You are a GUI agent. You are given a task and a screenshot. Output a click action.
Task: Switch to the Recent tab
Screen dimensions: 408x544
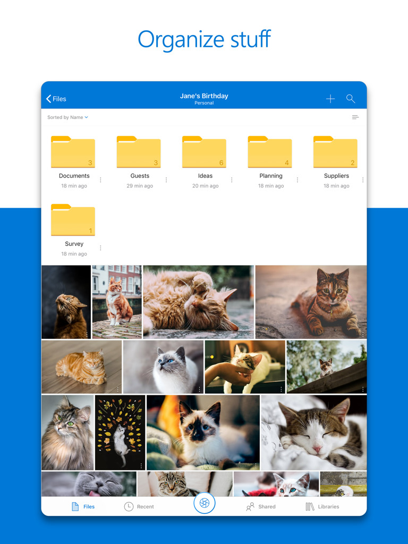tap(139, 507)
